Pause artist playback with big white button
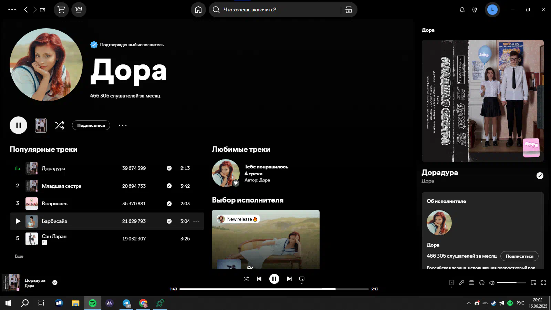Image resolution: width=551 pixels, height=310 pixels. pyautogui.click(x=18, y=125)
